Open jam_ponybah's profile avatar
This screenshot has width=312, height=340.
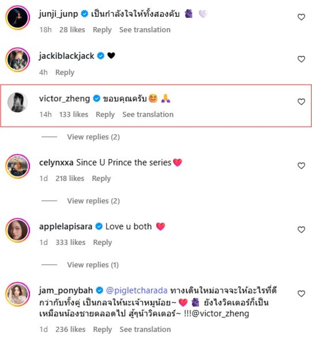(x=18, y=294)
